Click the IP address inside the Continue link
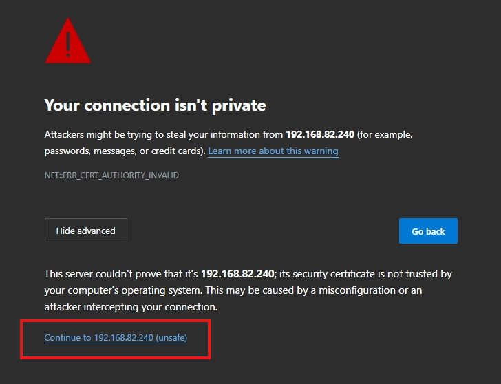This screenshot has width=501, height=384. point(124,338)
